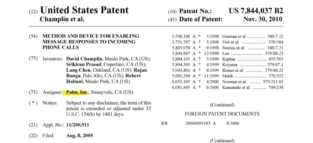Click the United States Patent heading
Screen dimensions: 313x143
pos(84,10)
